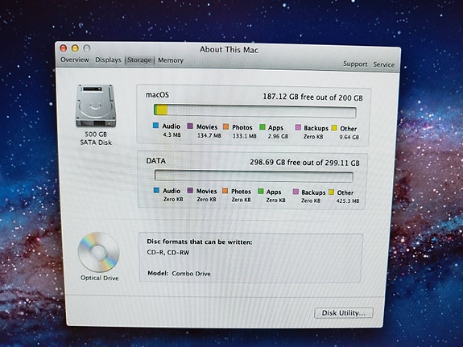Click purple Movies swatch under macOS volume
Image resolution: width=463 pixels, height=347 pixels.
[190, 126]
